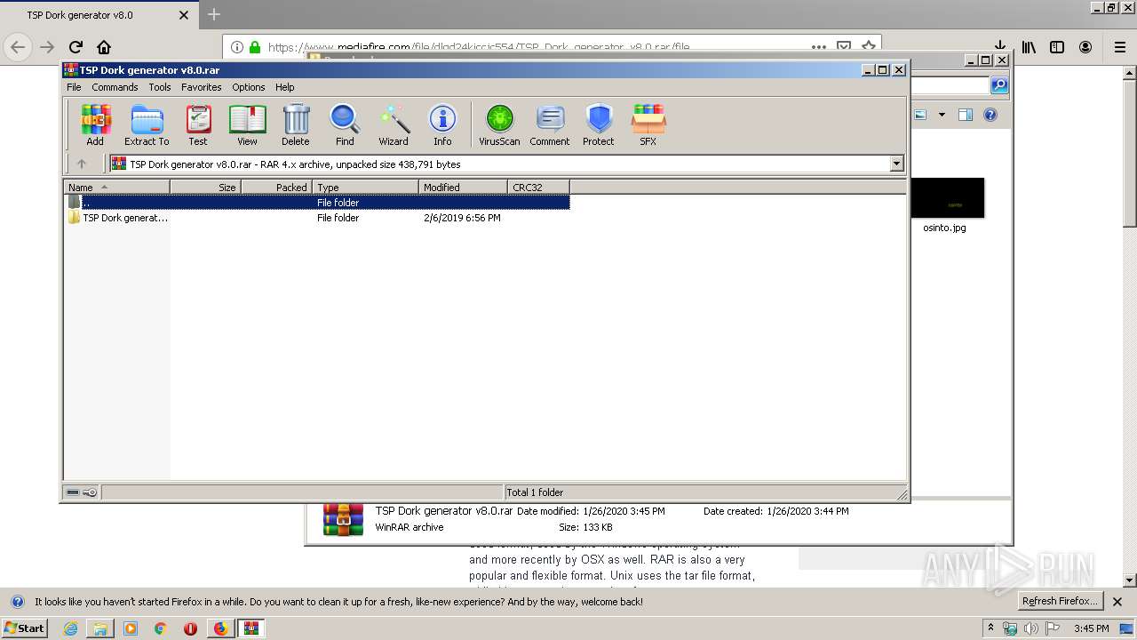The height and width of the screenshot is (640, 1137).
Task: Open the Tools menu
Action: coord(160,87)
